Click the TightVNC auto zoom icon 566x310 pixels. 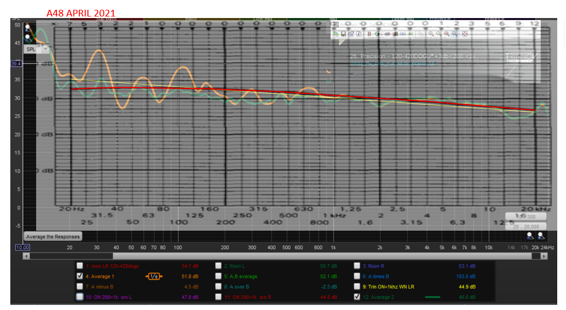point(454,34)
